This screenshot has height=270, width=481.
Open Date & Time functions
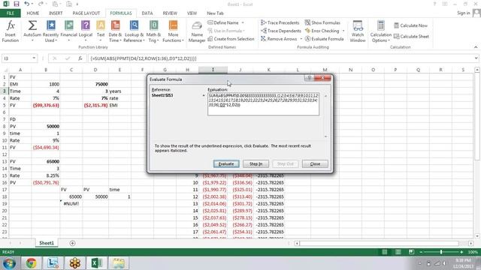pyautogui.click(x=115, y=31)
